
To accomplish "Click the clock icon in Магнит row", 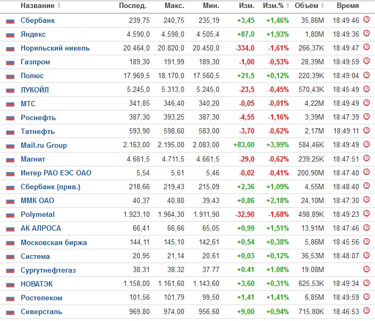I will coord(367,158).
